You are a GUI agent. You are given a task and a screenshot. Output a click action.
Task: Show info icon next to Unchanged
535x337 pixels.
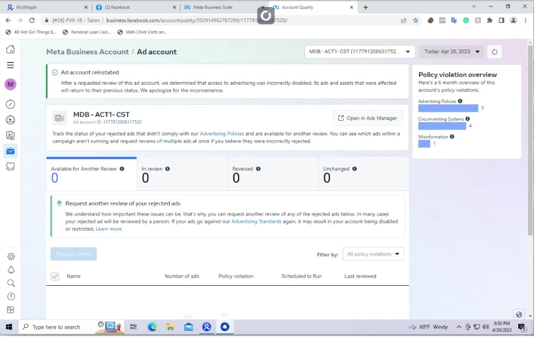click(355, 169)
